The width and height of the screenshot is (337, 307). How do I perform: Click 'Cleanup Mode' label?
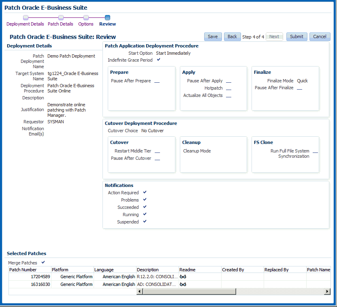[197, 151]
